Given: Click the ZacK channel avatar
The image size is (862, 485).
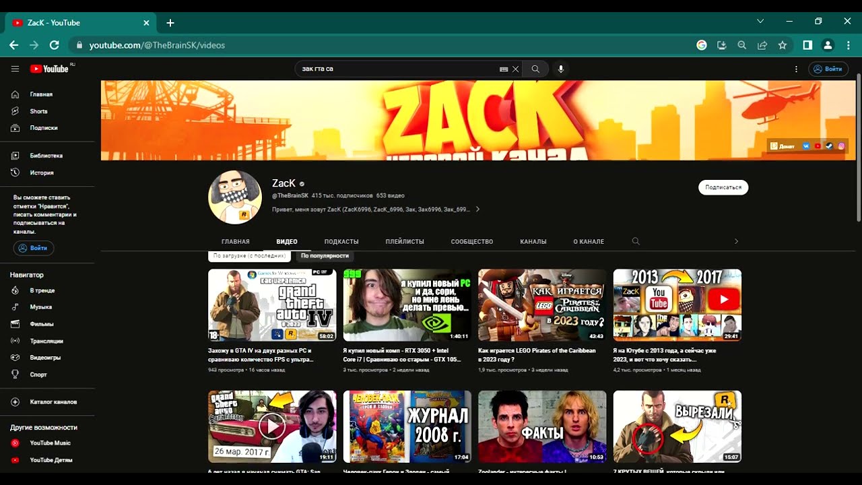Looking at the screenshot, I should click(x=235, y=197).
